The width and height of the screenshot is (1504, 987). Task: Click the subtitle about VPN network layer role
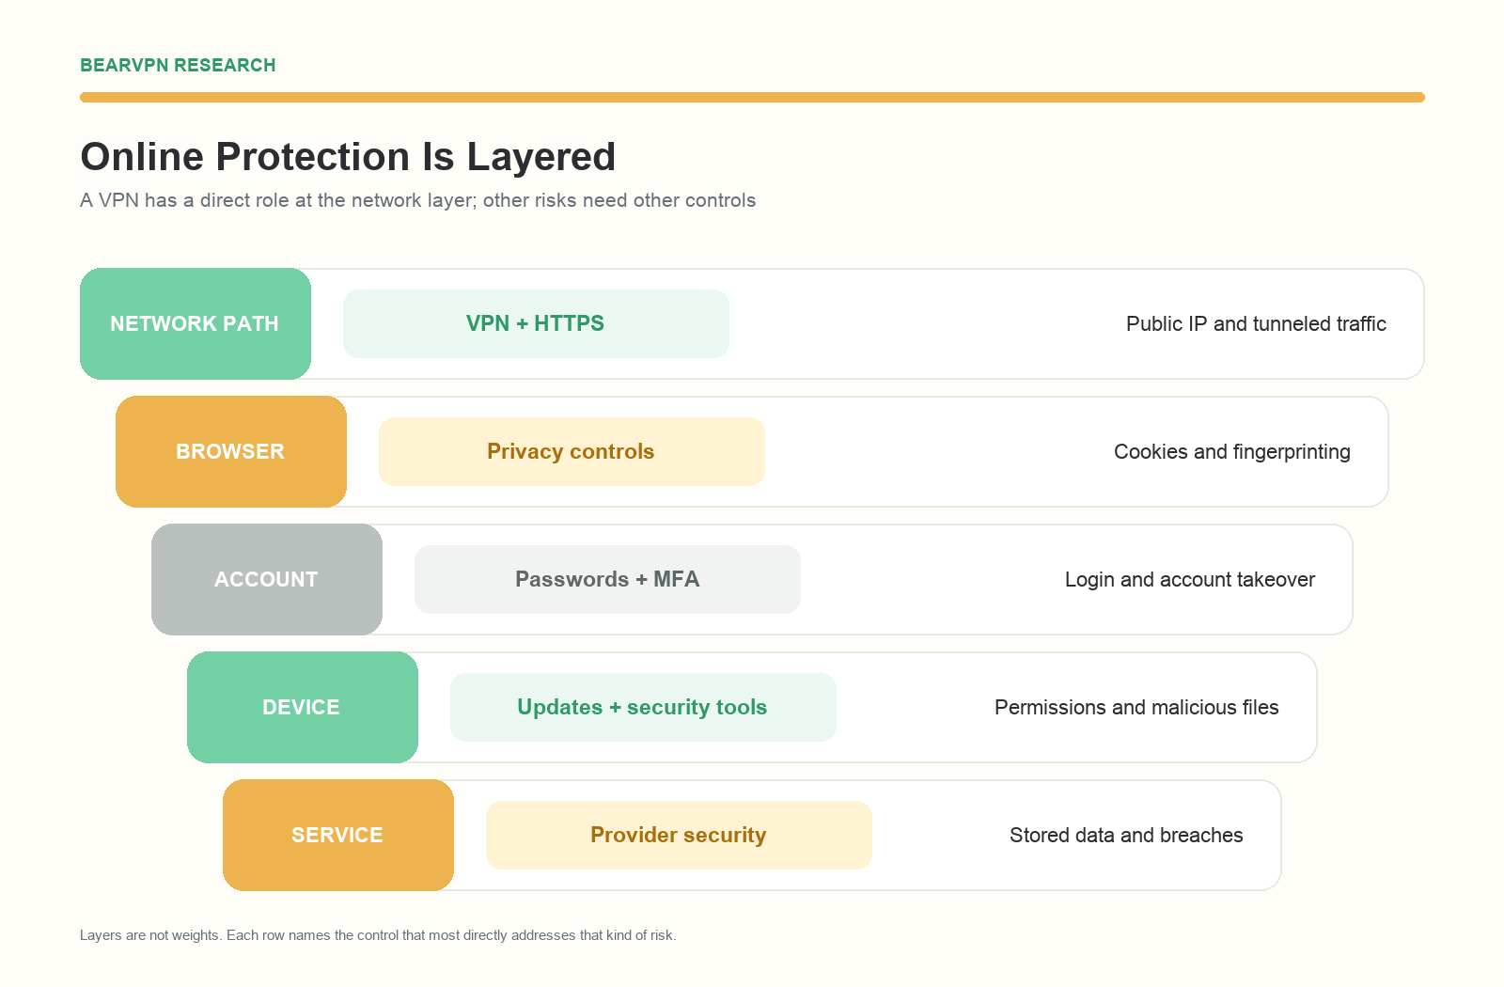point(418,200)
